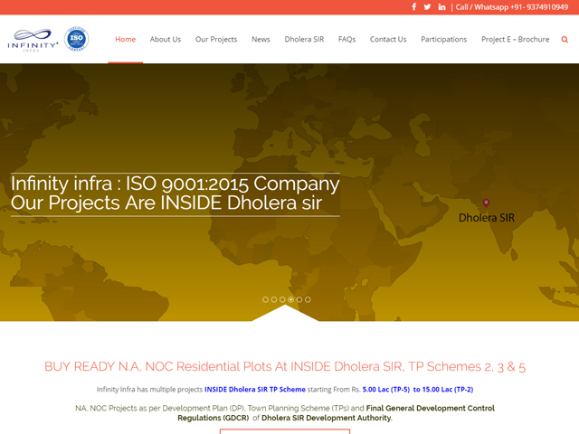The height and width of the screenshot is (434, 579).
Task: Click the Dholera SIR map pin
Action: 486,203
